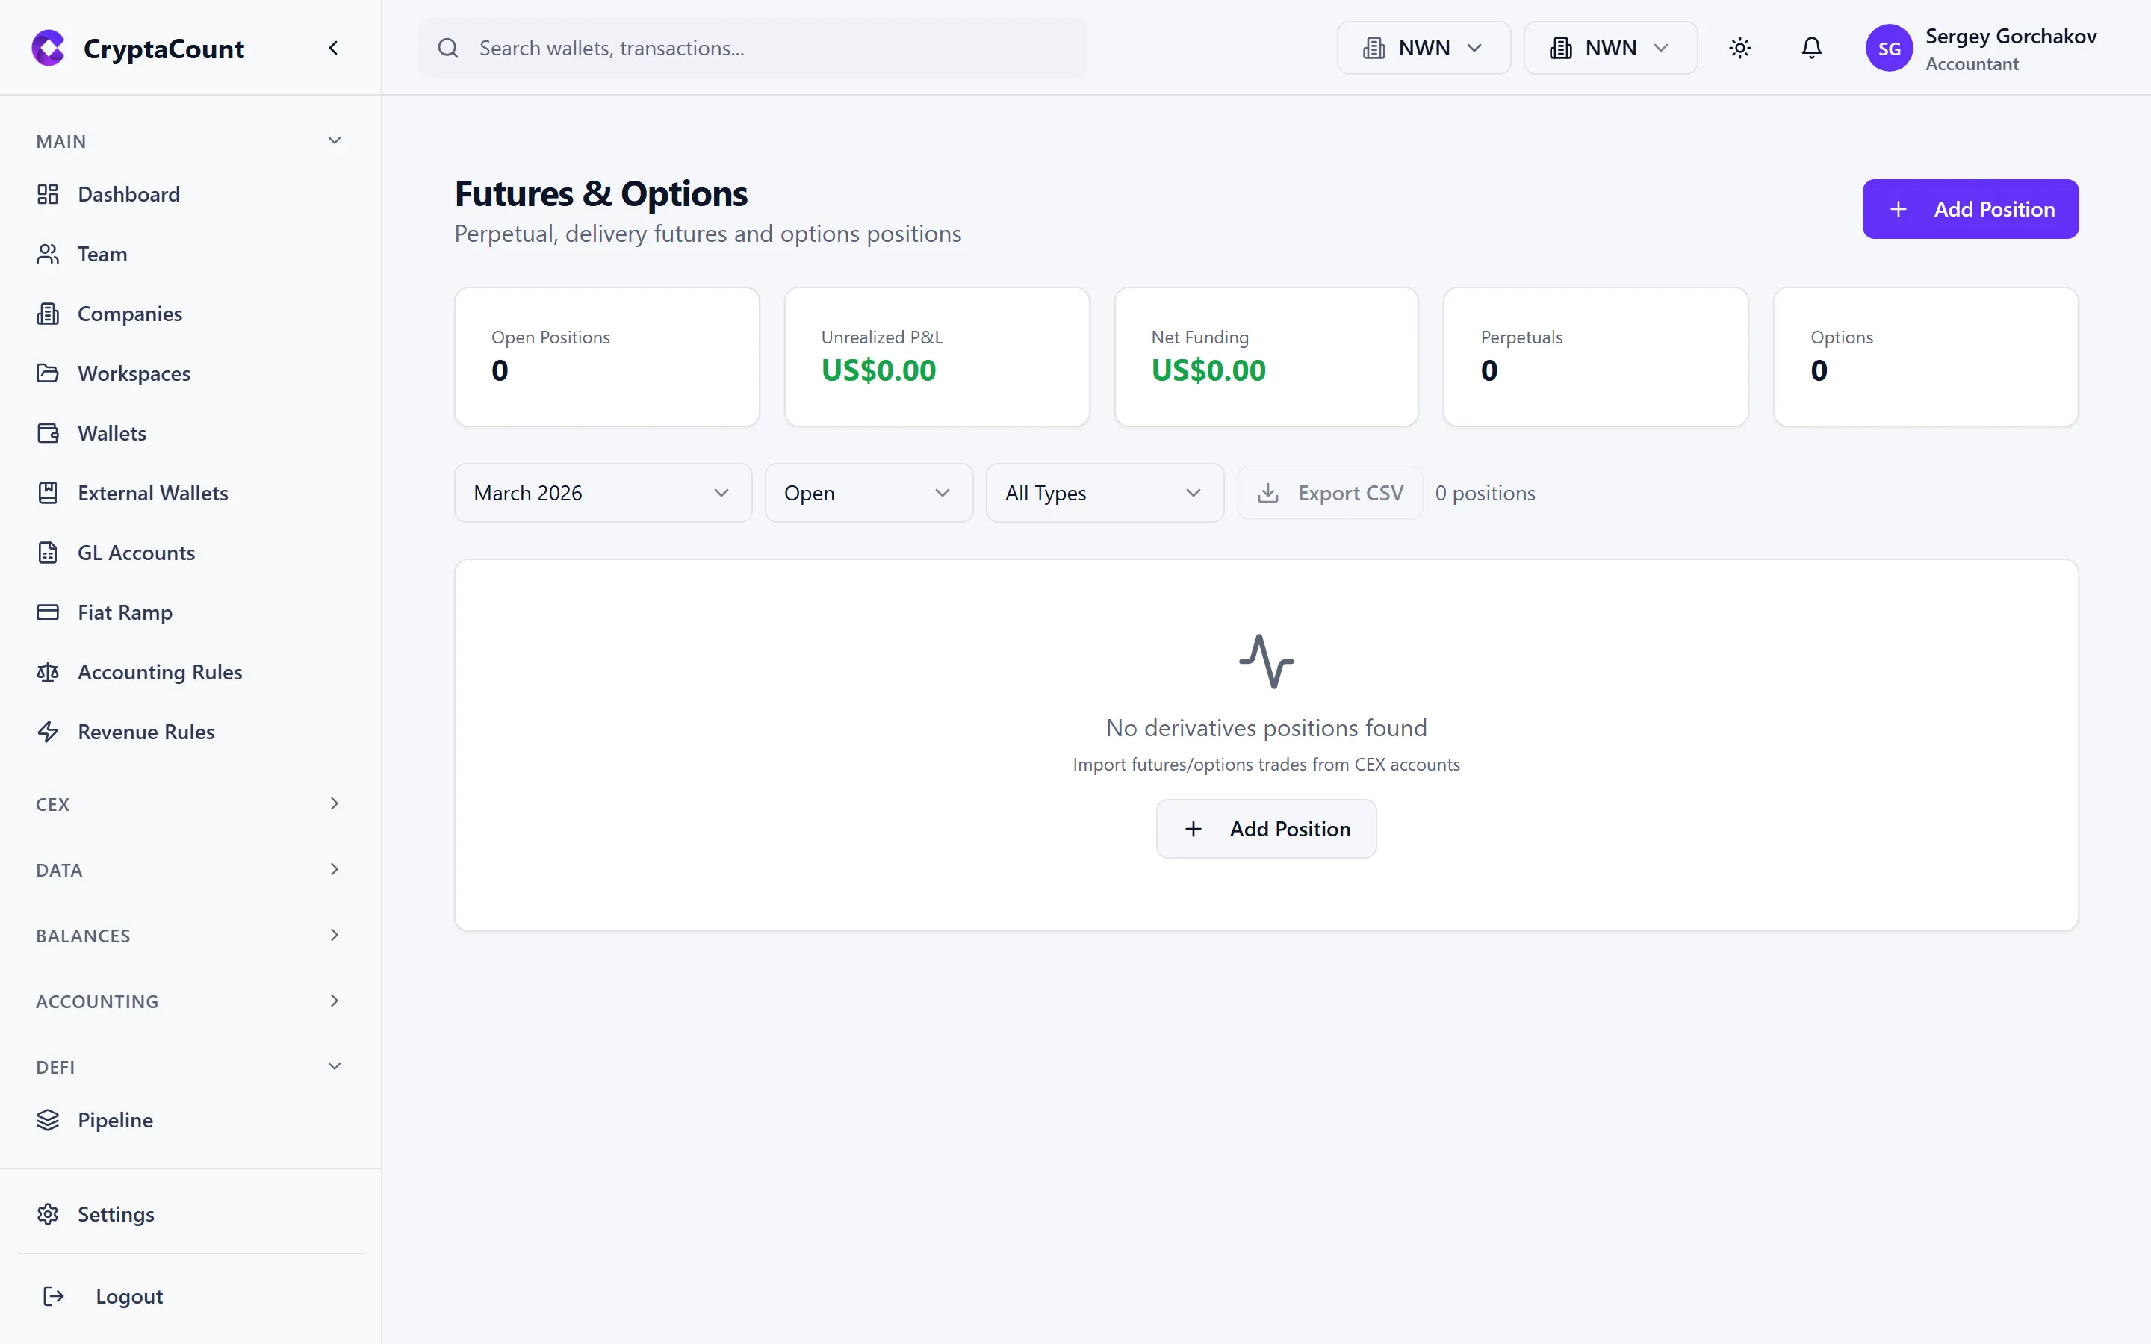This screenshot has height=1344, width=2151.
Task: Open the March 2026 period dropdown
Action: (x=603, y=493)
